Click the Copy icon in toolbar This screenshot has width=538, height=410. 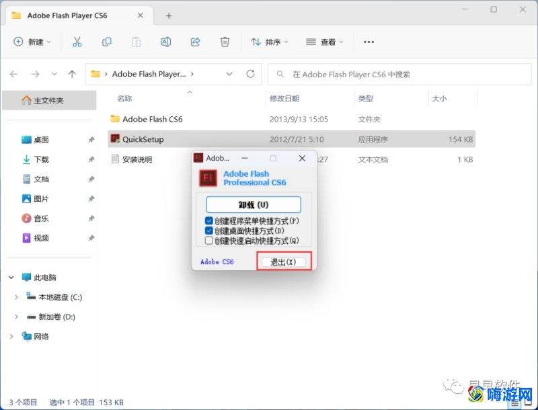coord(107,42)
